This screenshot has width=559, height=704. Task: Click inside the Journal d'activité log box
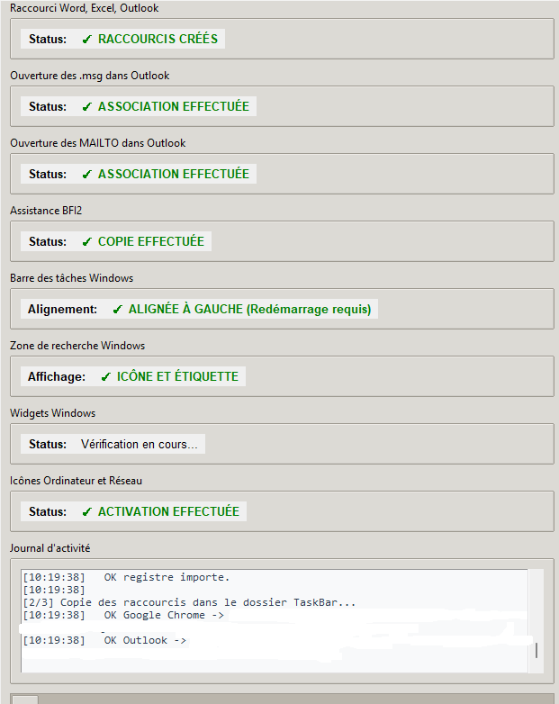(275, 621)
